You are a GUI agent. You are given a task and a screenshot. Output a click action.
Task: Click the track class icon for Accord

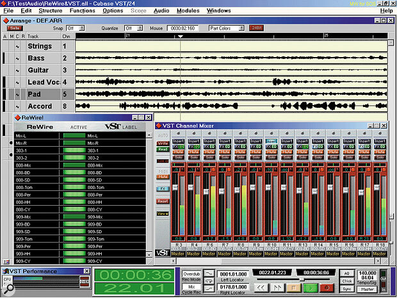click(x=17, y=106)
